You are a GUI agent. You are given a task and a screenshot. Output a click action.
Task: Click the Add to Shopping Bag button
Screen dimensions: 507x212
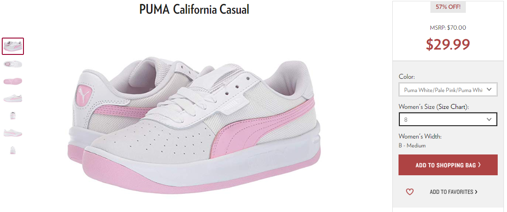(448, 165)
